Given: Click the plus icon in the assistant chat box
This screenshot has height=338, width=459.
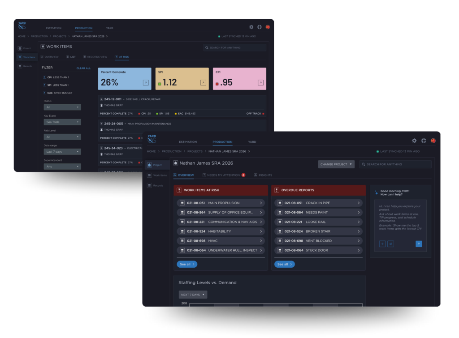Looking at the screenshot, I should (382, 244).
